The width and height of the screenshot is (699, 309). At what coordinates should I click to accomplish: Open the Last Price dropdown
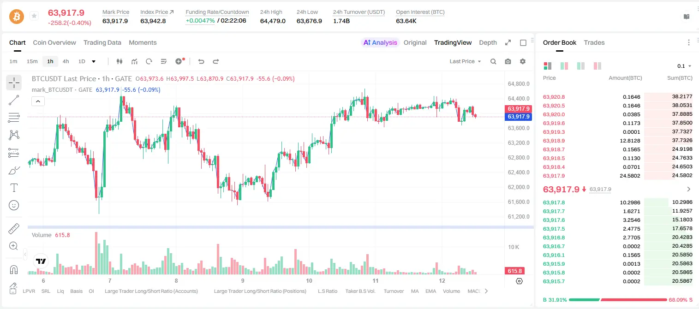(x=465, y=61)
